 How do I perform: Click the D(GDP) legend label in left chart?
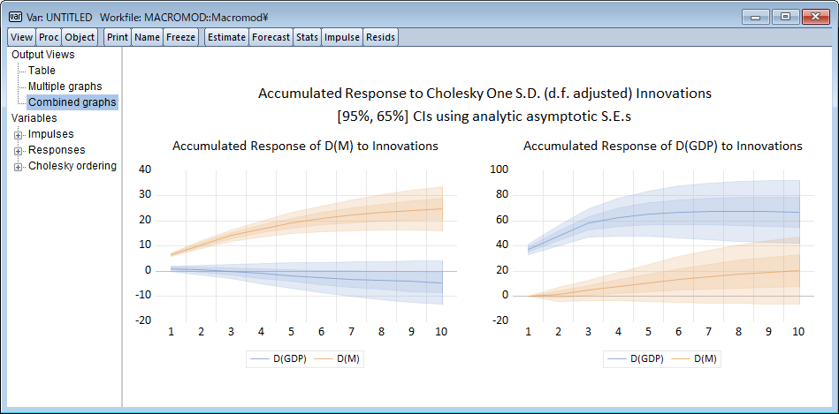click(x=289, y=359)
